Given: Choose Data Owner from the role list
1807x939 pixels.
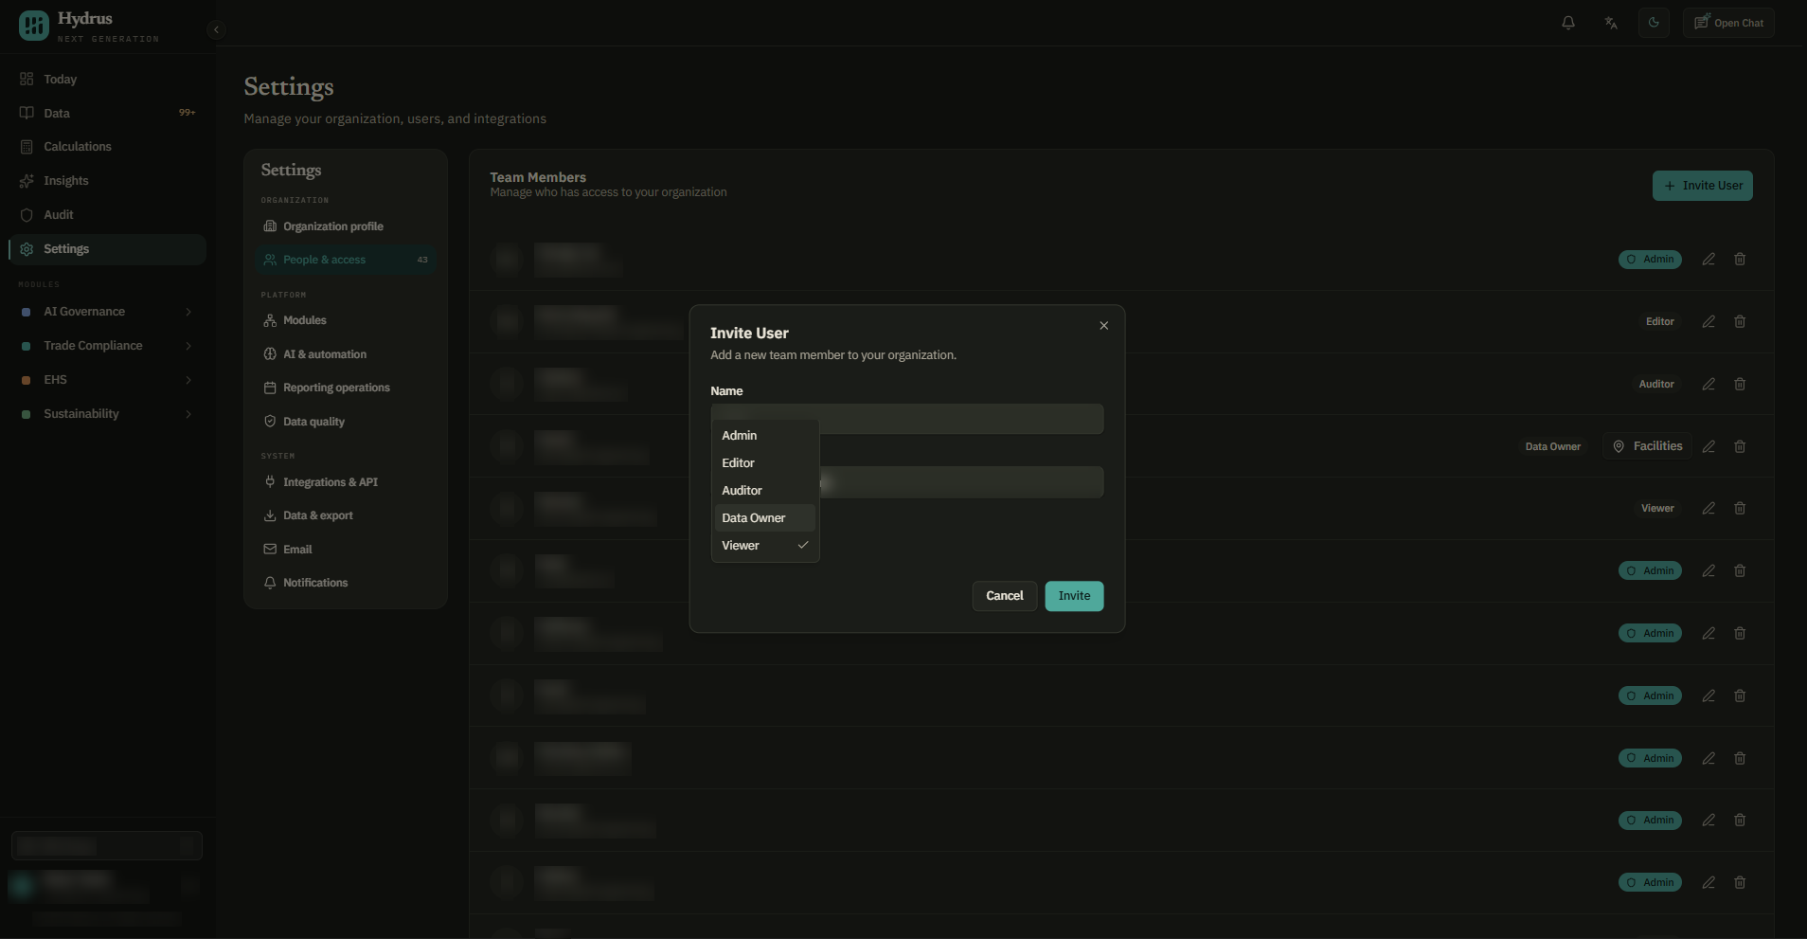Looking at the screenshot, I should (x=764, y=518).
